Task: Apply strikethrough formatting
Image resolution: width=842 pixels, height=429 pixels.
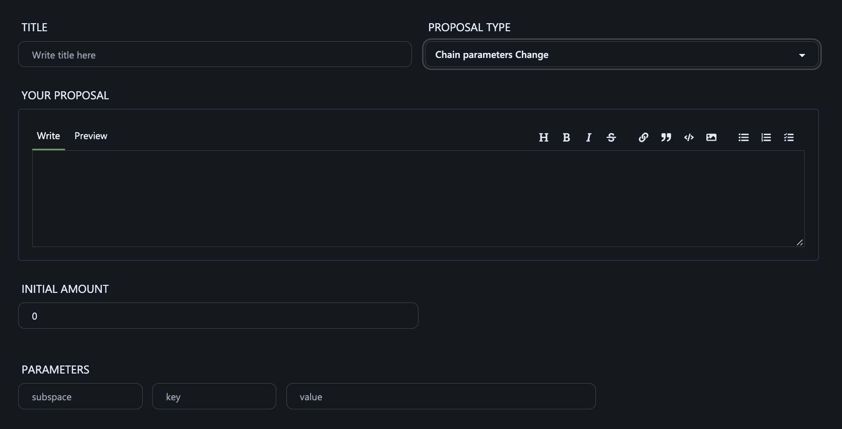Action: (x=611, y=138)
